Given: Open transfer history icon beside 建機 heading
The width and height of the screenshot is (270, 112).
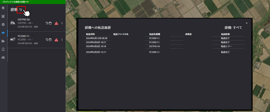Looking at the screenshot, I should (x=21, y=10).
